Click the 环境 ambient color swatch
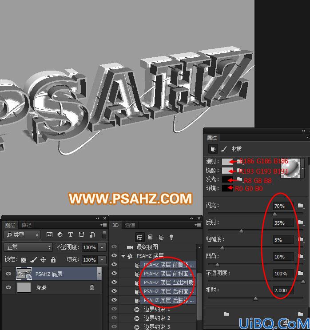 [227, 188]
